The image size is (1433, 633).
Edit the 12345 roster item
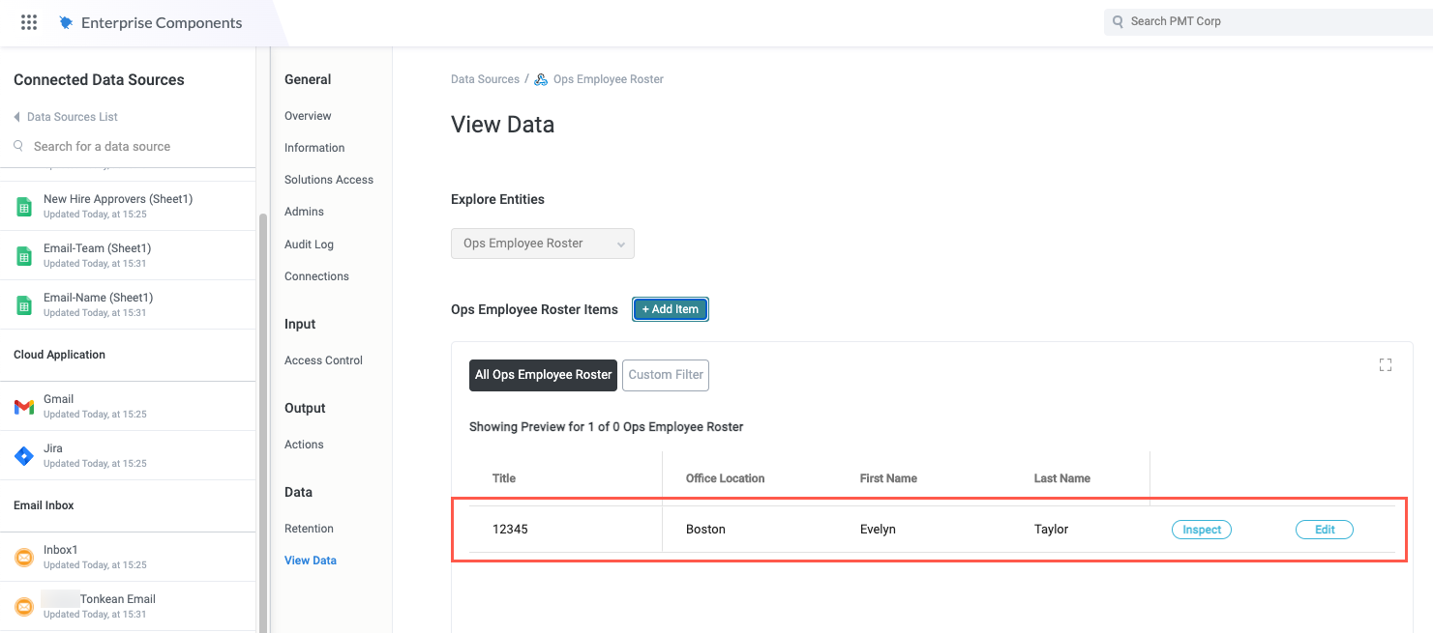click(1324, 530)
